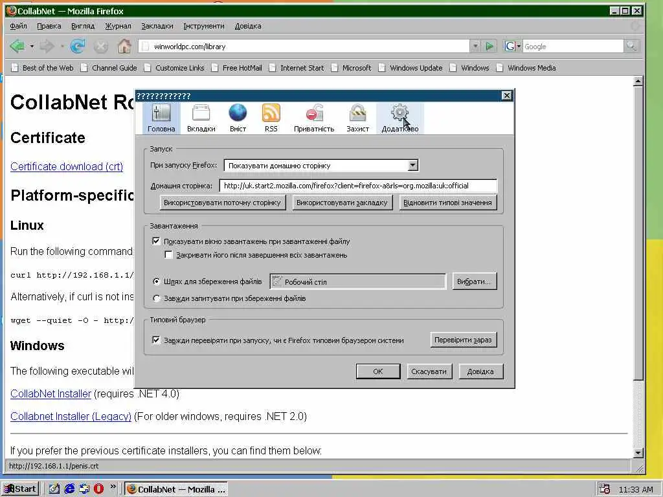Open the address bar history dropdown

tap(475, 46)
